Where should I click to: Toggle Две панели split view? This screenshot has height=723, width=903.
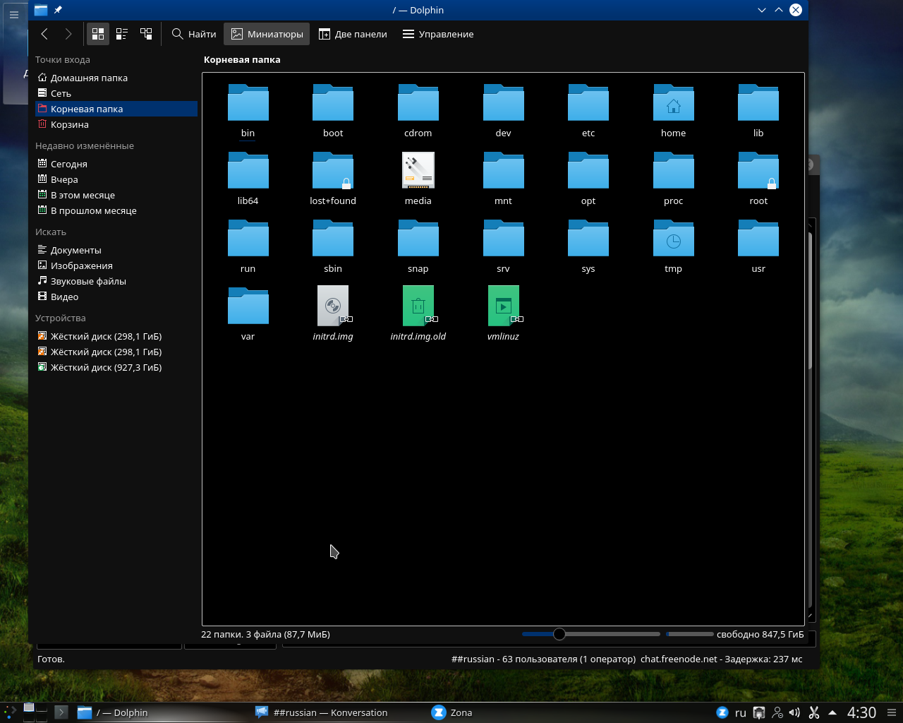(353, 34)
